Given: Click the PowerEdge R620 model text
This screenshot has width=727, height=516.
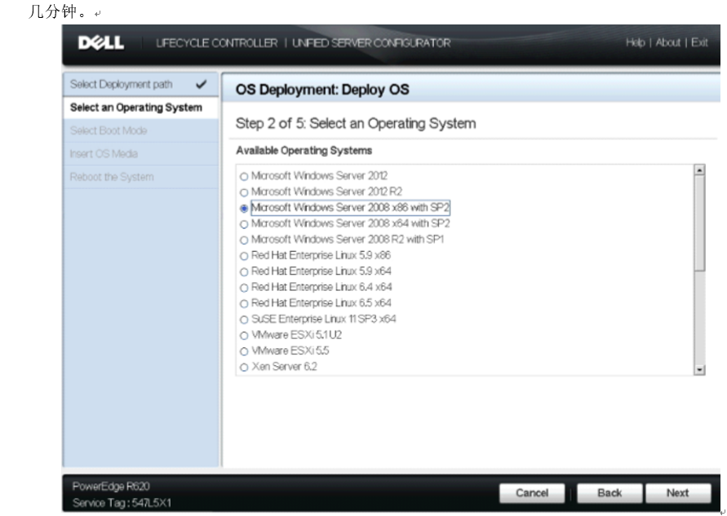Looking at the screenshot, I should tap(111, 487).
